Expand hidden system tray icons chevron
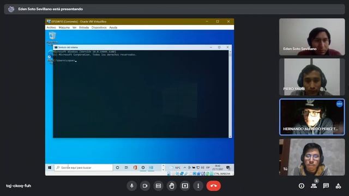 pos(185,168)
